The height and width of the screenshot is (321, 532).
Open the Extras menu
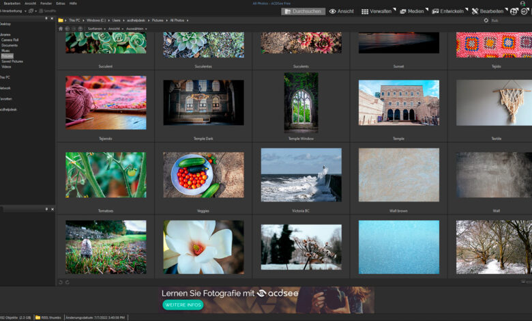(x=61, y=3)
